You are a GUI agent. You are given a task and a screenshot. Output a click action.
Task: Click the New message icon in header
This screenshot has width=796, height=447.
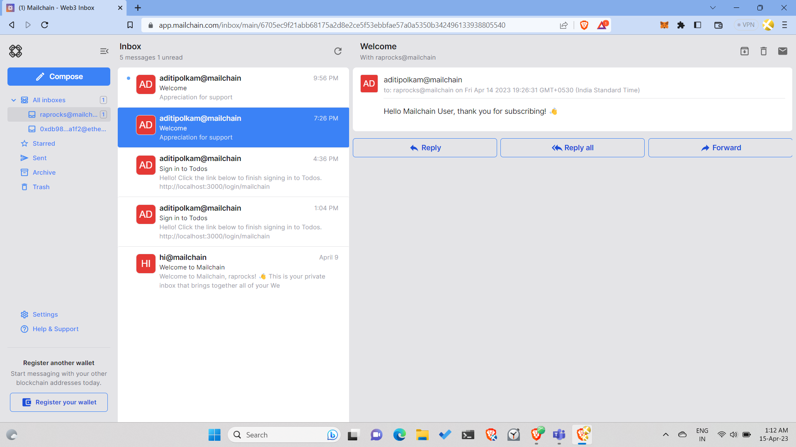coord(783,51)
